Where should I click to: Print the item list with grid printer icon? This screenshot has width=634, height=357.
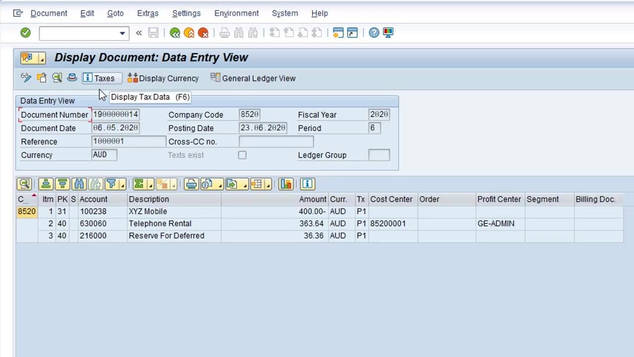coord(191,184)
